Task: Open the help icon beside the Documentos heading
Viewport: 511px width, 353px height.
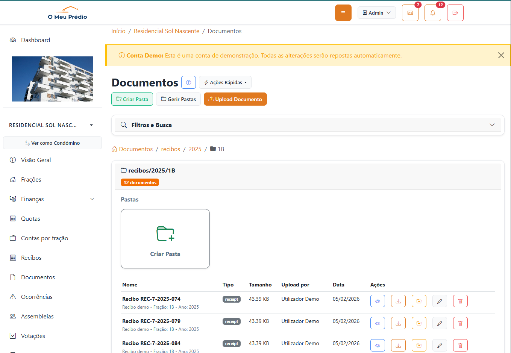Action: (188, 82)
